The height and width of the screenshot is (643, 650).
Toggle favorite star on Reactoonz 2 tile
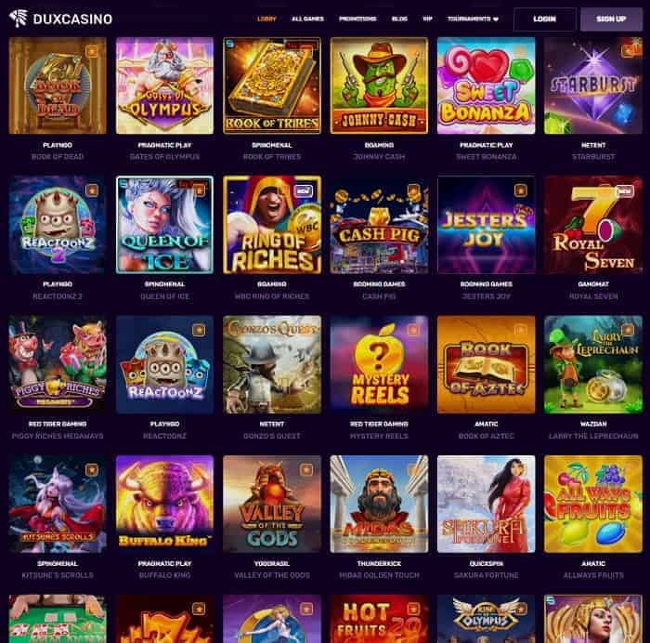tap(92, 190)
